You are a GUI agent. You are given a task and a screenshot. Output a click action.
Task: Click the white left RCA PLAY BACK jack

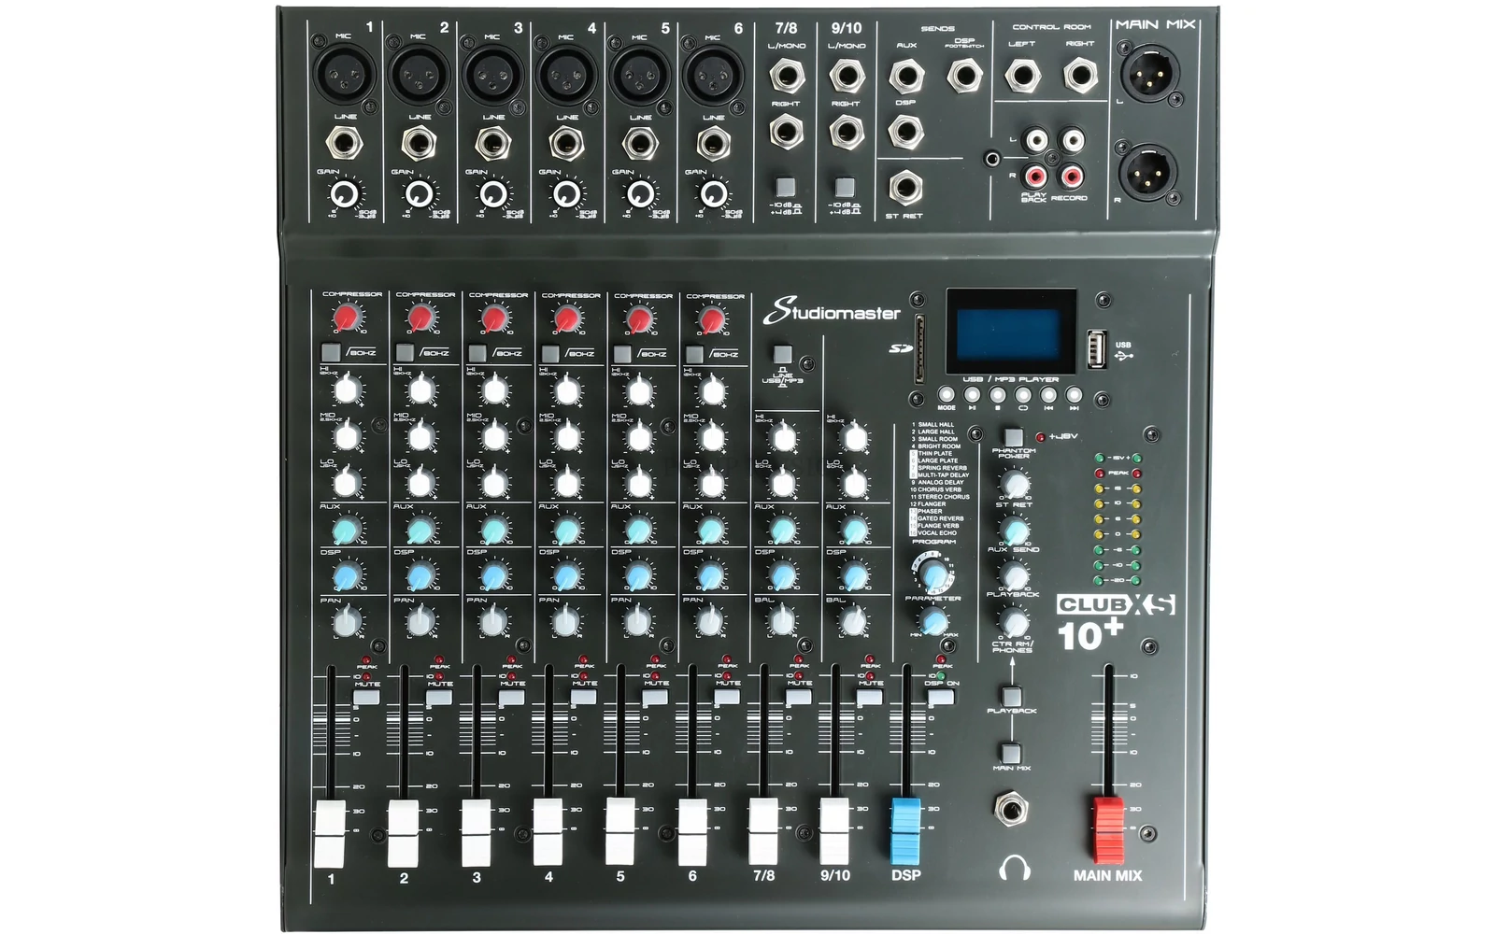pyautogui.click(x=1036, y=141)
